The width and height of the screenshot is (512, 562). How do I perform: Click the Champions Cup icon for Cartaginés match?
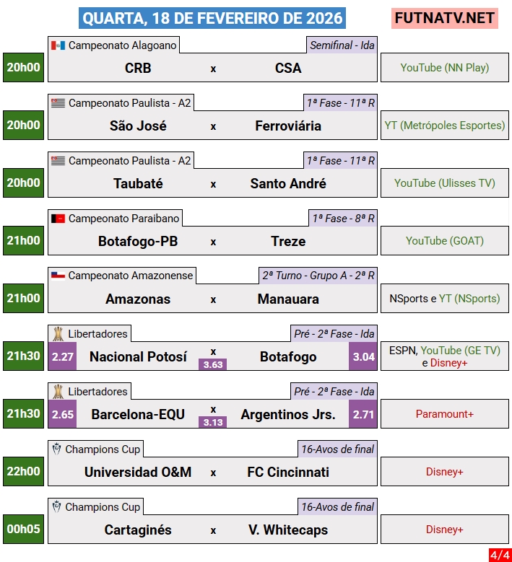tap(57, 507)
